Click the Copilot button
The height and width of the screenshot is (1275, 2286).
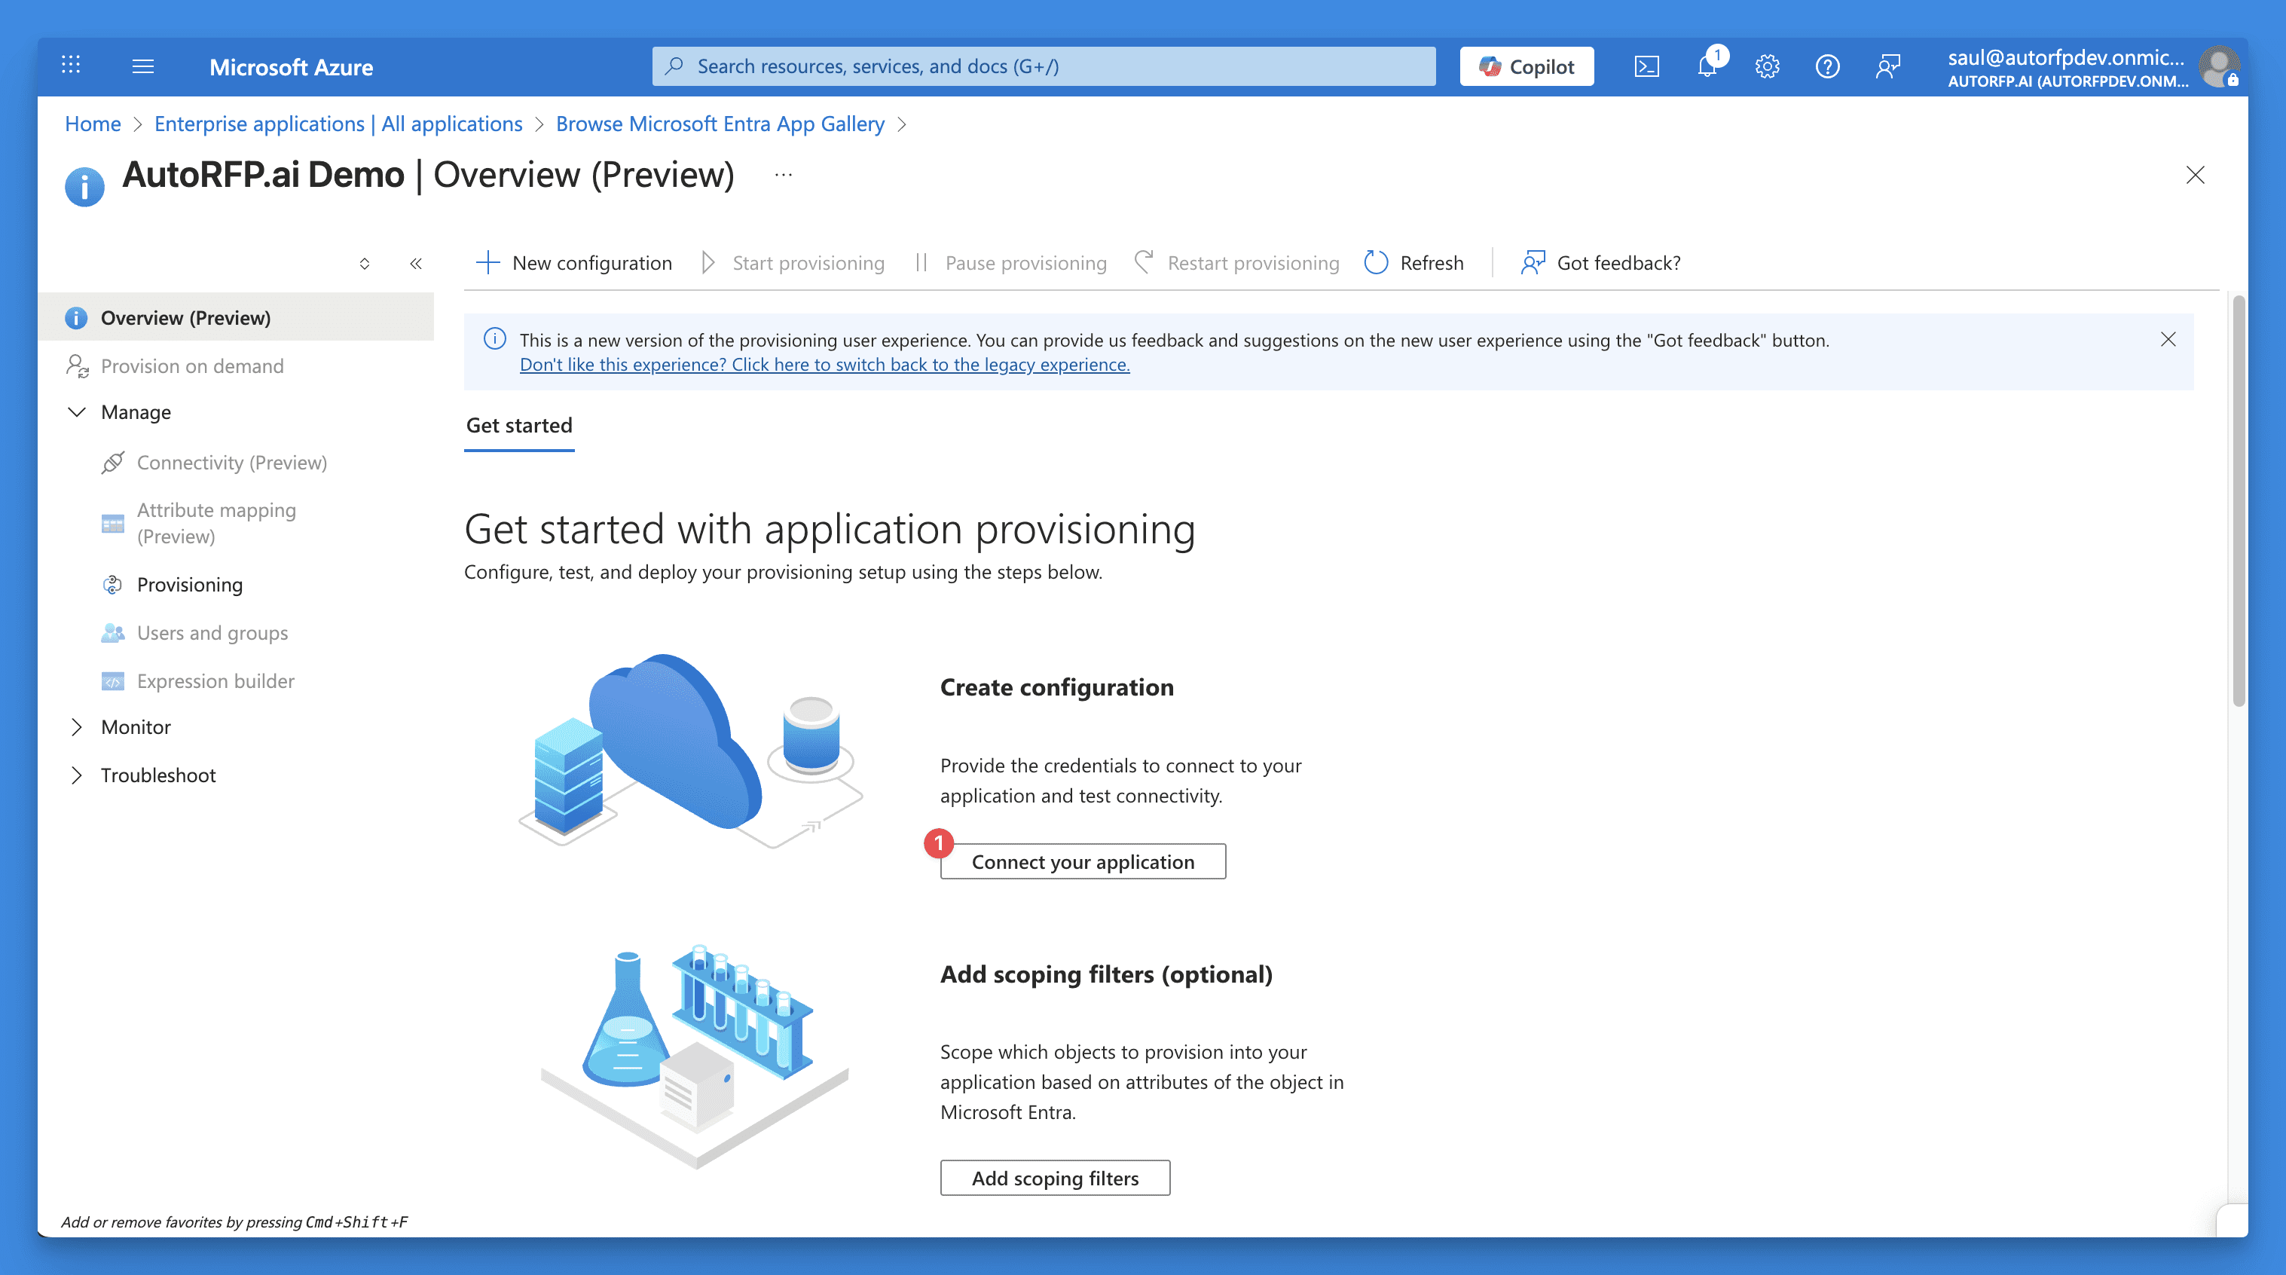[1527, 66]
